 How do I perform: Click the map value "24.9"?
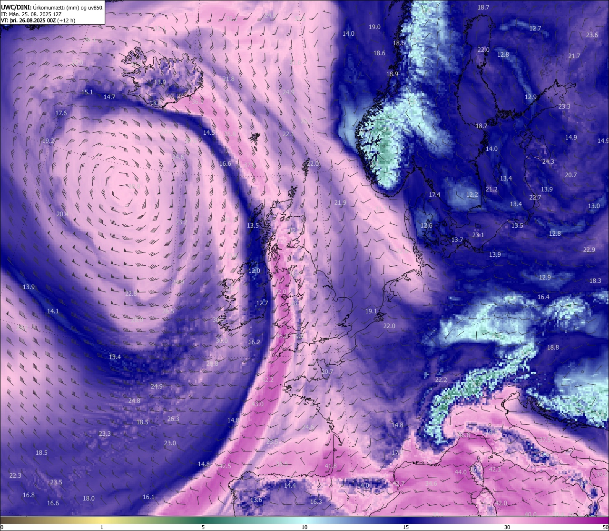(157, 386)
